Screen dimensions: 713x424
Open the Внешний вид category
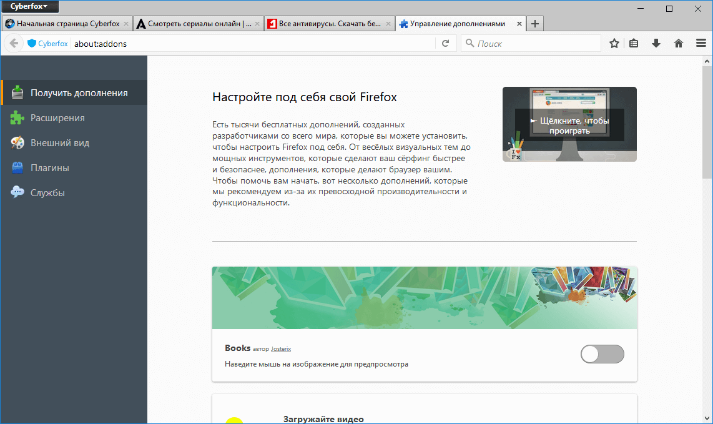(74, 143)
